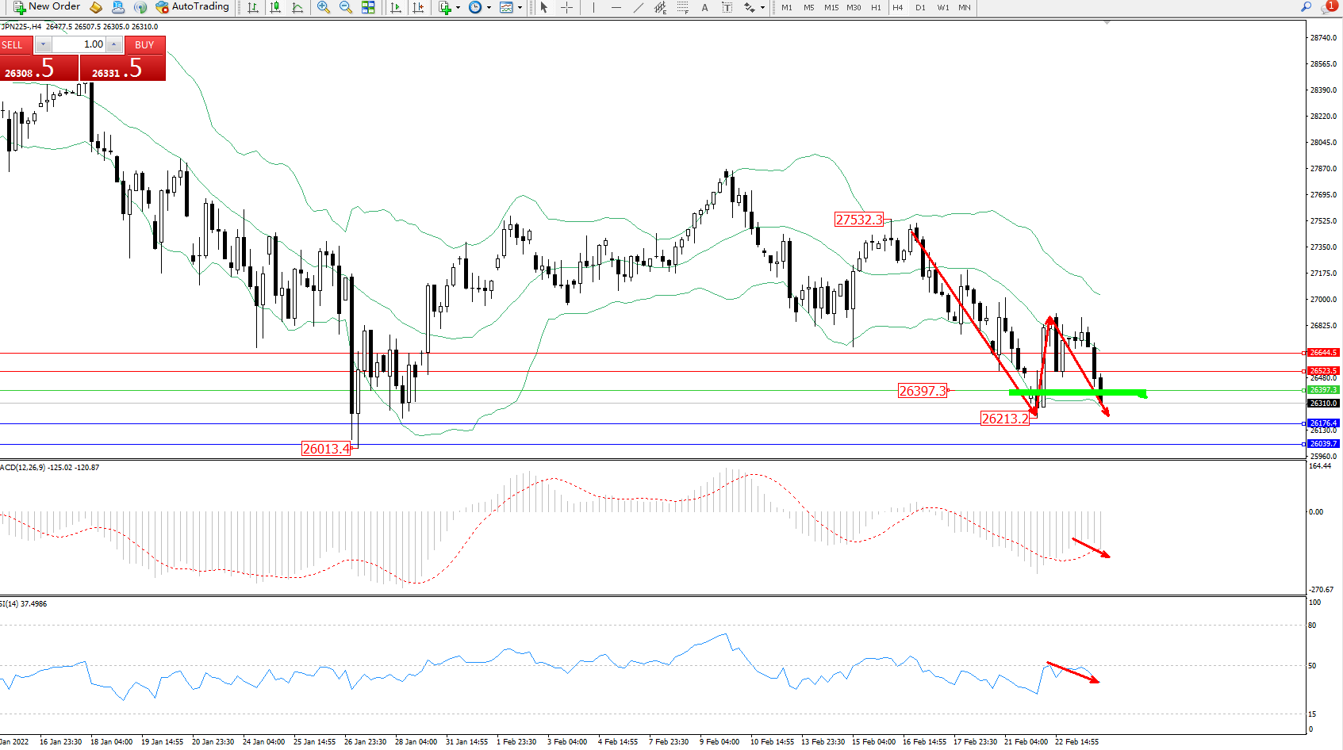This screenshot has width=1343, height=750.
Task: Click the Tile Windows icon
Action: pos(368,7)
